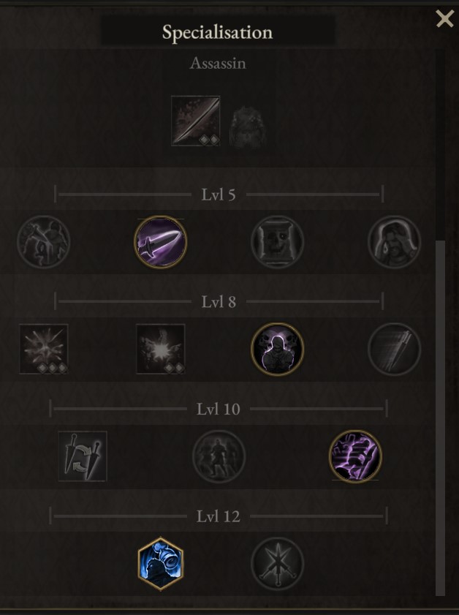Image resolution: width=459 pixels, height=615 pixels.
Task: Click the Assassin blade slash ability icon
Action: [x=196, y=121]
